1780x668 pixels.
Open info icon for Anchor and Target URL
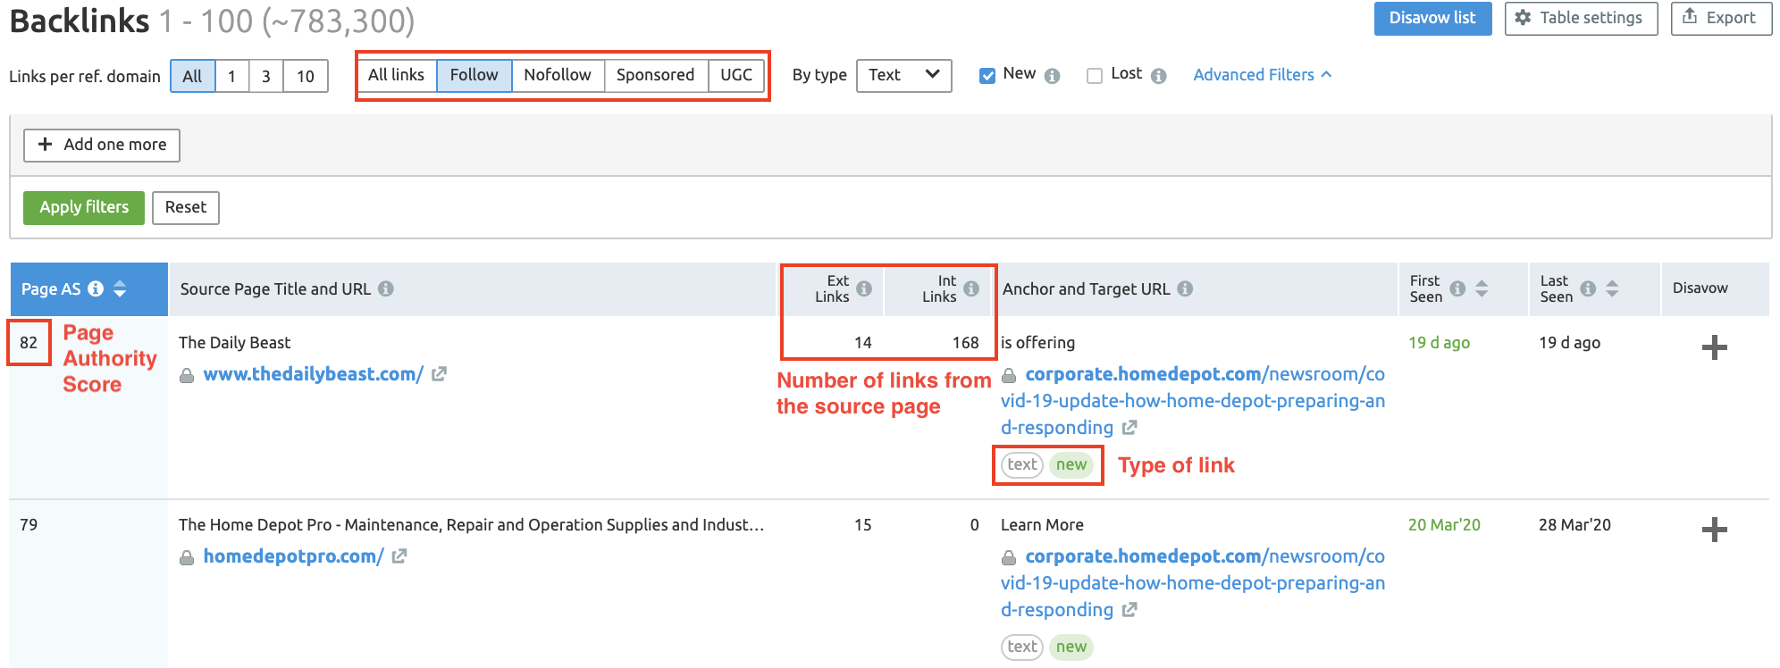pyautogui.click(x=1185, y=288)
